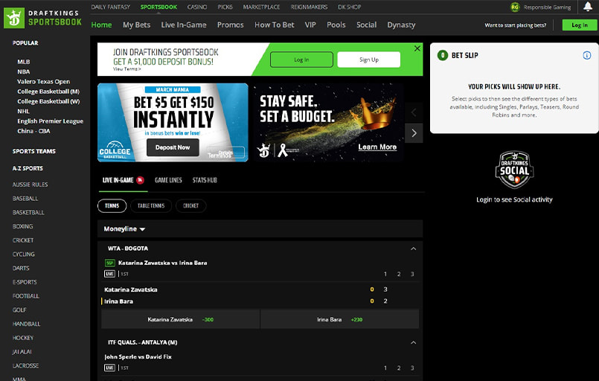The height and width of the screenshot is (381, 599).
Task: Select the Cricket filter chip
Action: (x=190, y=205)
